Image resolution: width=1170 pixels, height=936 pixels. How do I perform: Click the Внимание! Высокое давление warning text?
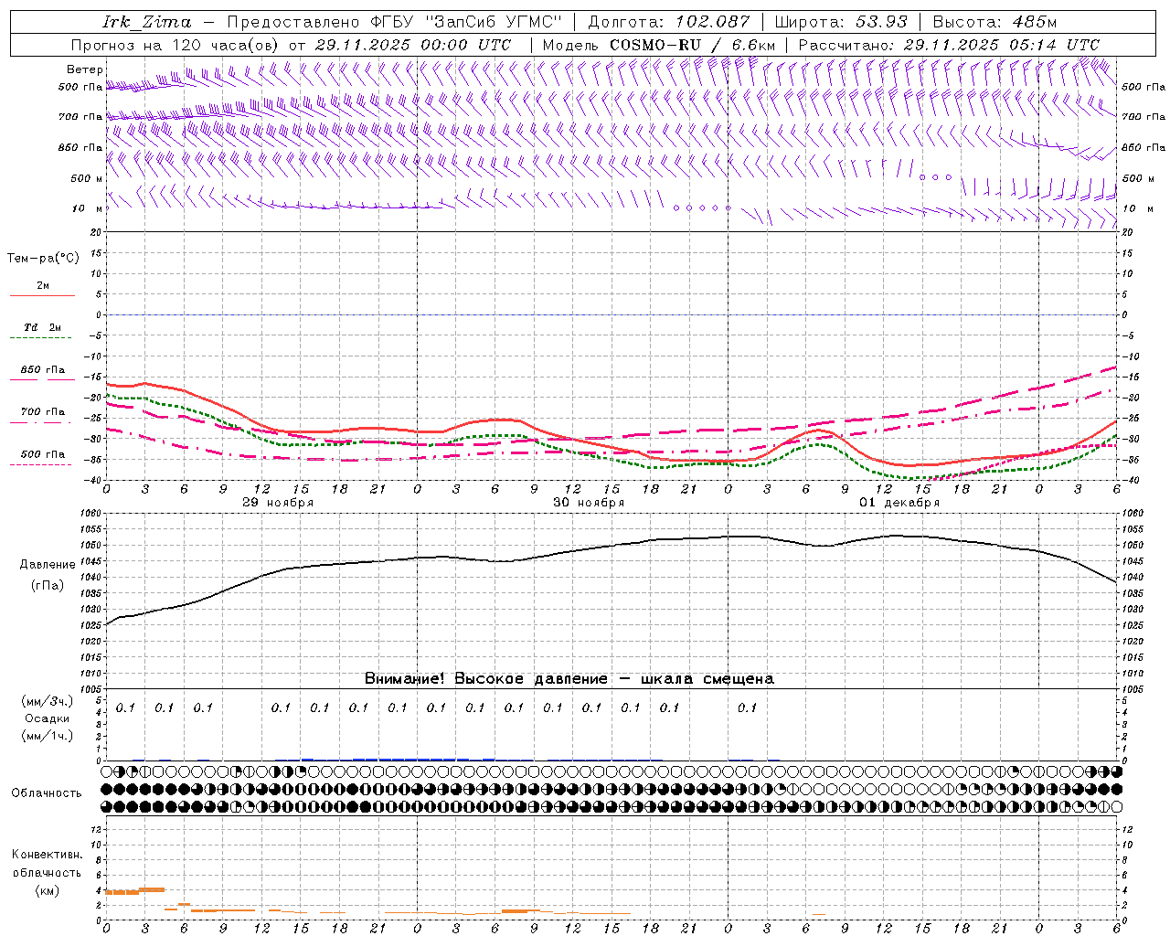pos(569,679)
